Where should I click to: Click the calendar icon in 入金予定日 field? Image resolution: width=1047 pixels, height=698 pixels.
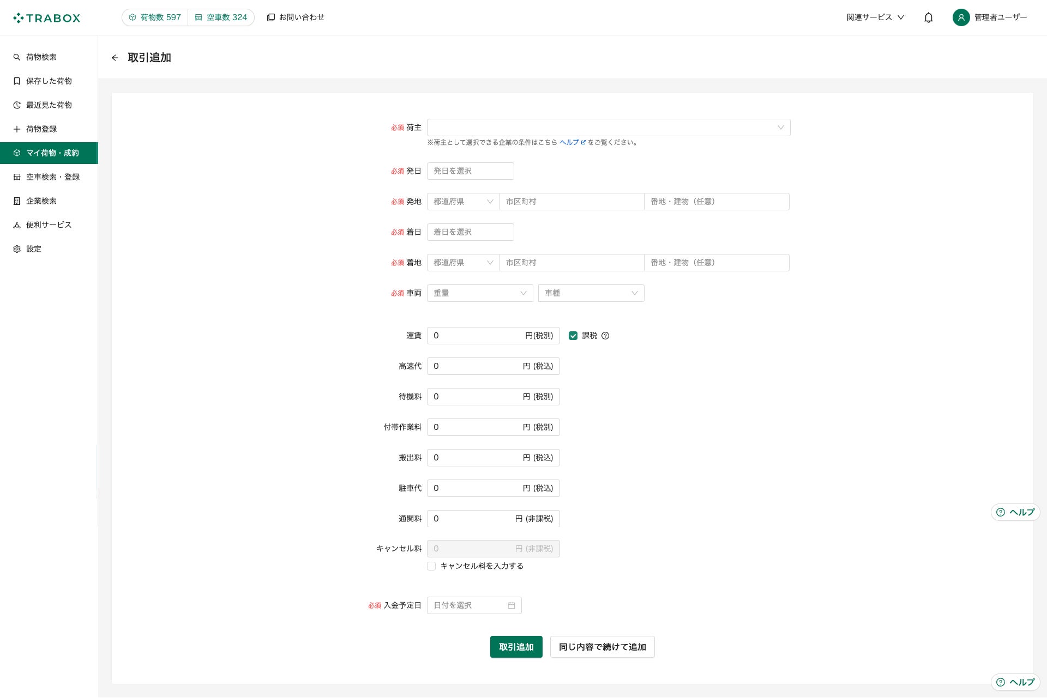[512, 605]
